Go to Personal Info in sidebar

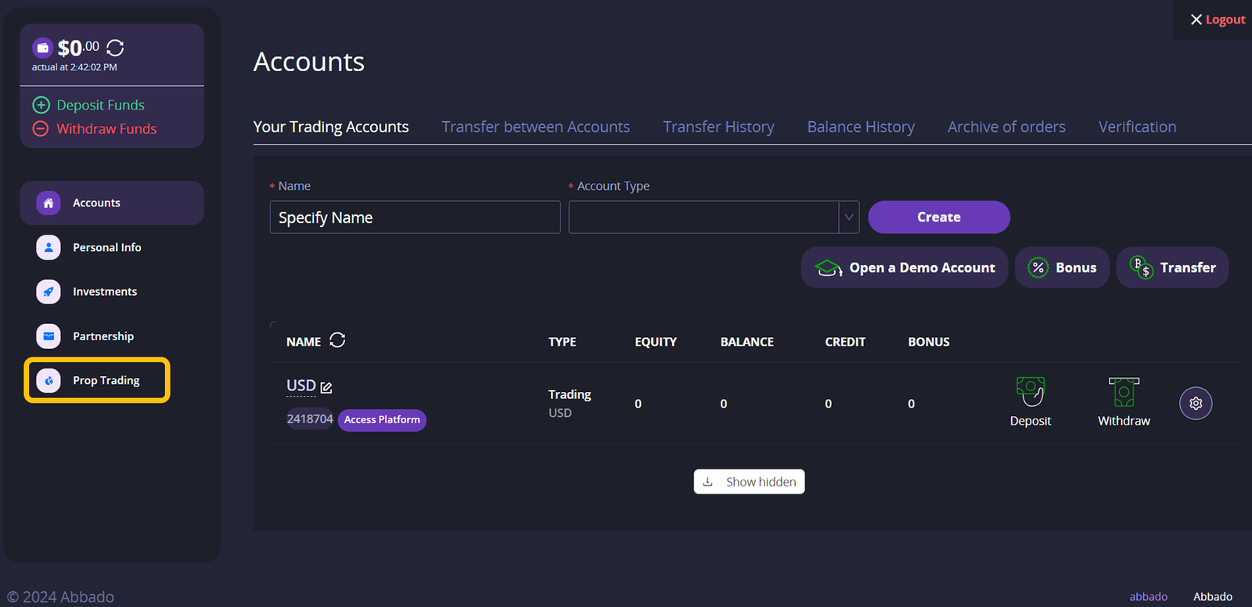coord(106,247)
